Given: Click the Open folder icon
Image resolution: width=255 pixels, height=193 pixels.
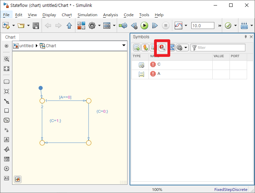Looking at the screenshot, I should [x=21, y=26].
